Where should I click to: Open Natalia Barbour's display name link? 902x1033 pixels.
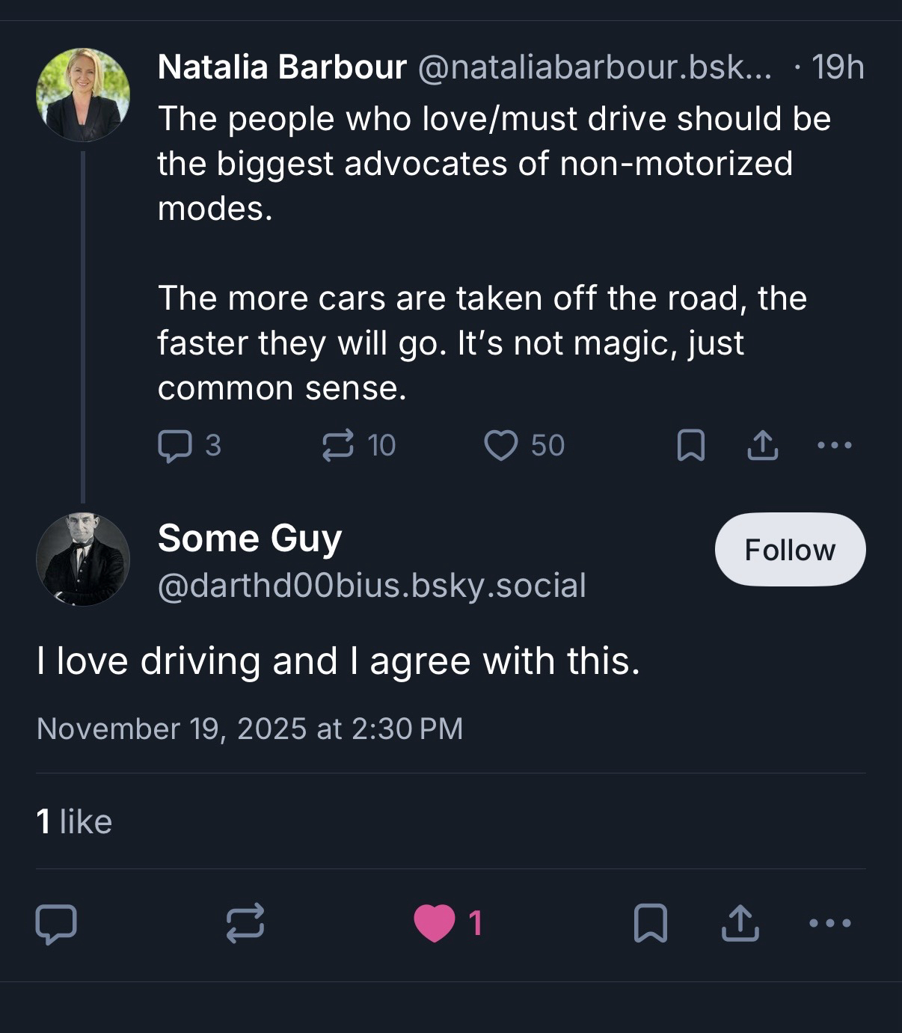point(282,67)
